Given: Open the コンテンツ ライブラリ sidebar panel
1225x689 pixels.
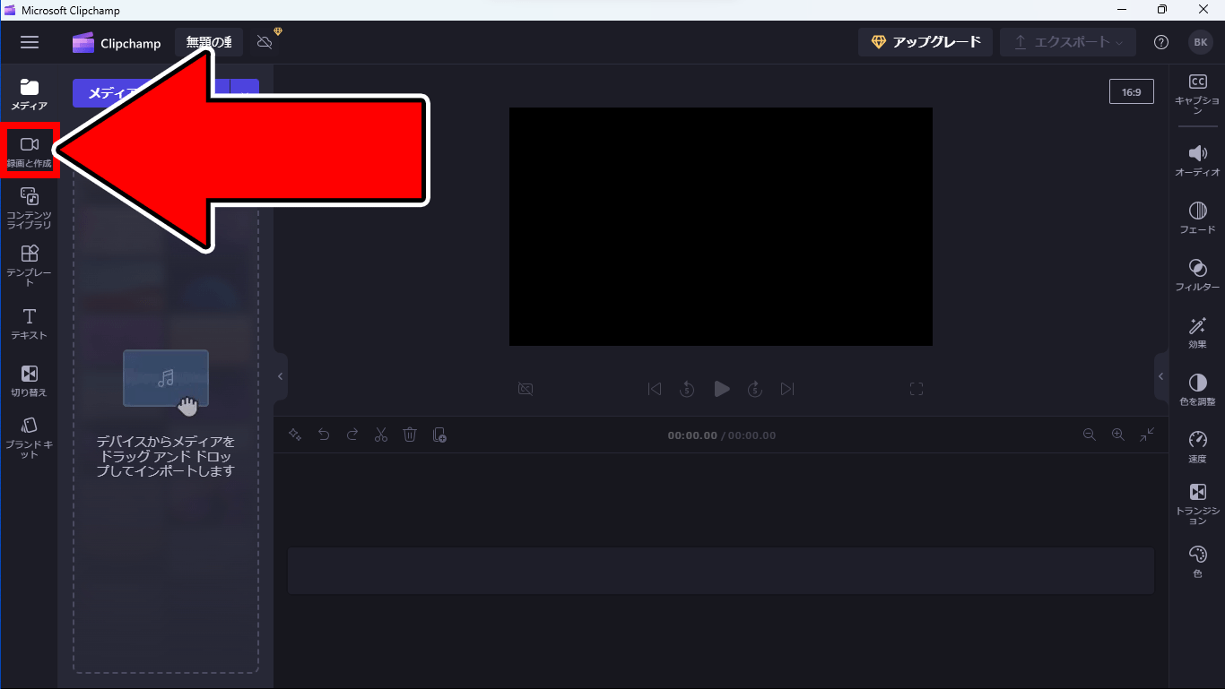Looking at the screenshot, I should click(x=30, y=208).
